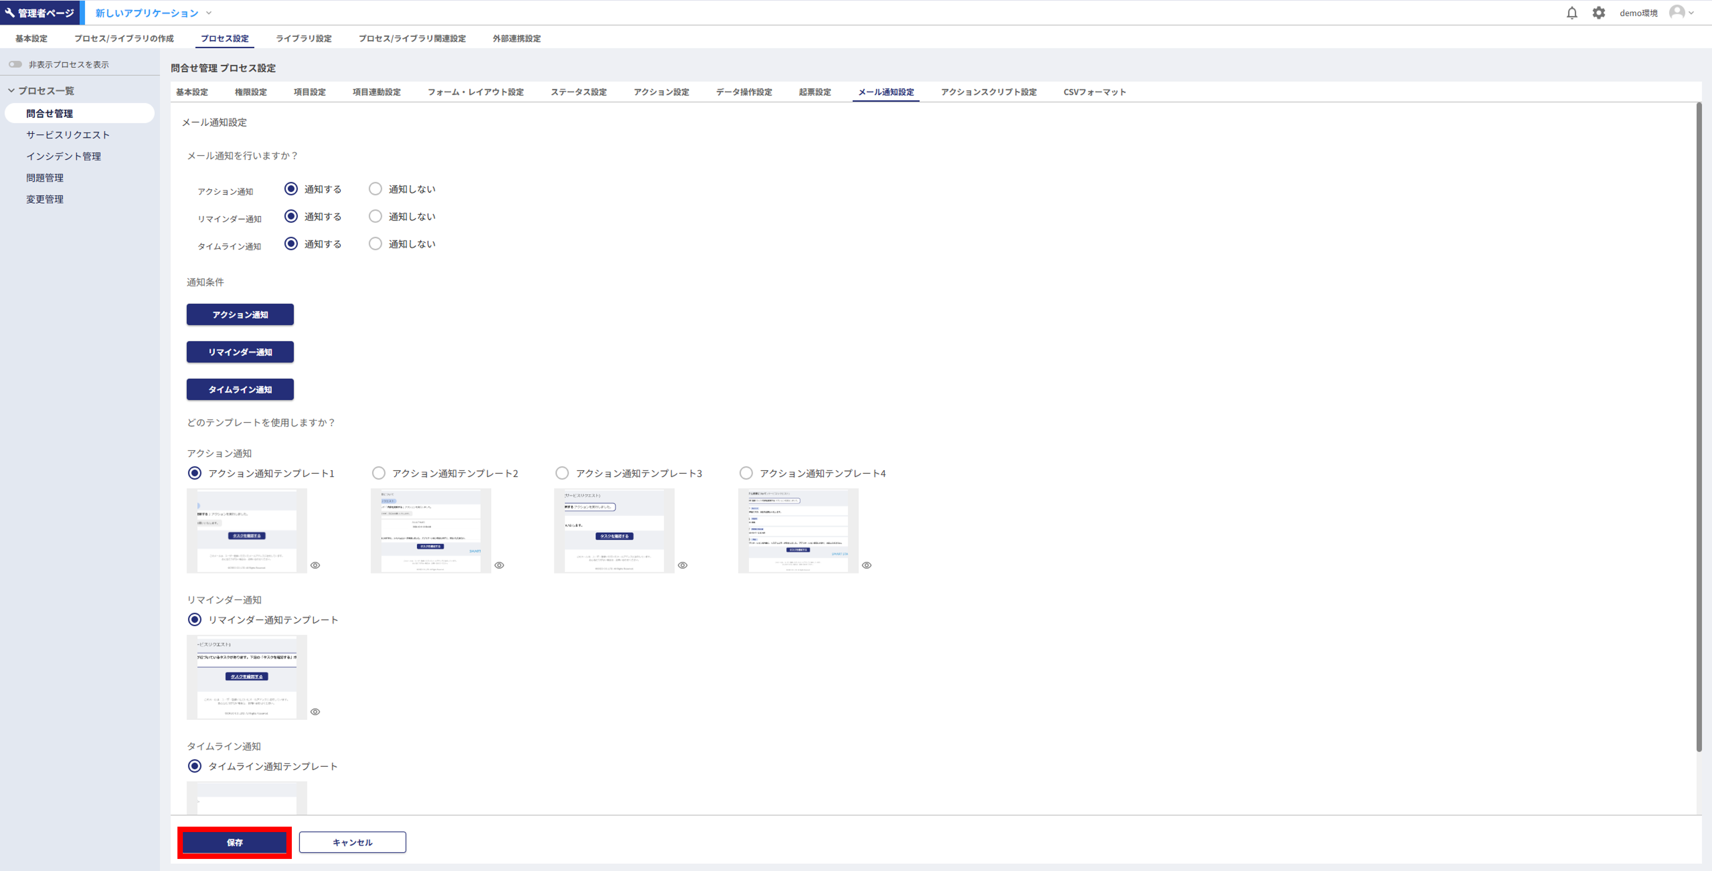
Task: Expand 新しいアプリケーション dropdown chevron
Action: point(209,12)
